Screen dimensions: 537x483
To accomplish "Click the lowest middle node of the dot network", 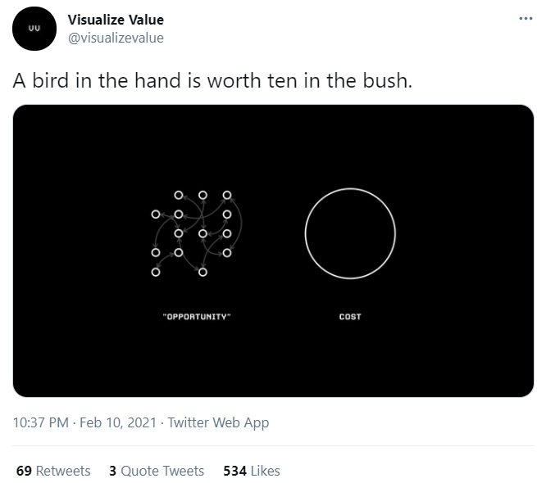I will [x=203, y=271].
